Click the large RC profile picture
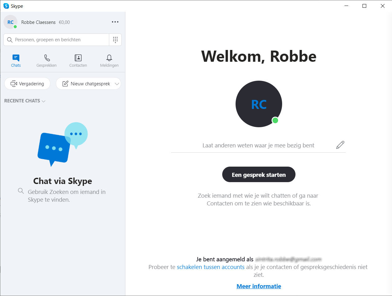Viewport: 392px width, 296px height. 259,104
